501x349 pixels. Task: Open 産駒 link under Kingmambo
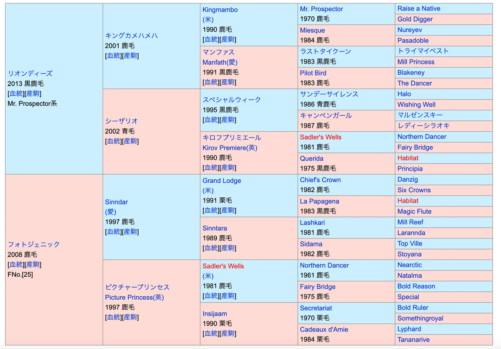(x=228, y=39)
